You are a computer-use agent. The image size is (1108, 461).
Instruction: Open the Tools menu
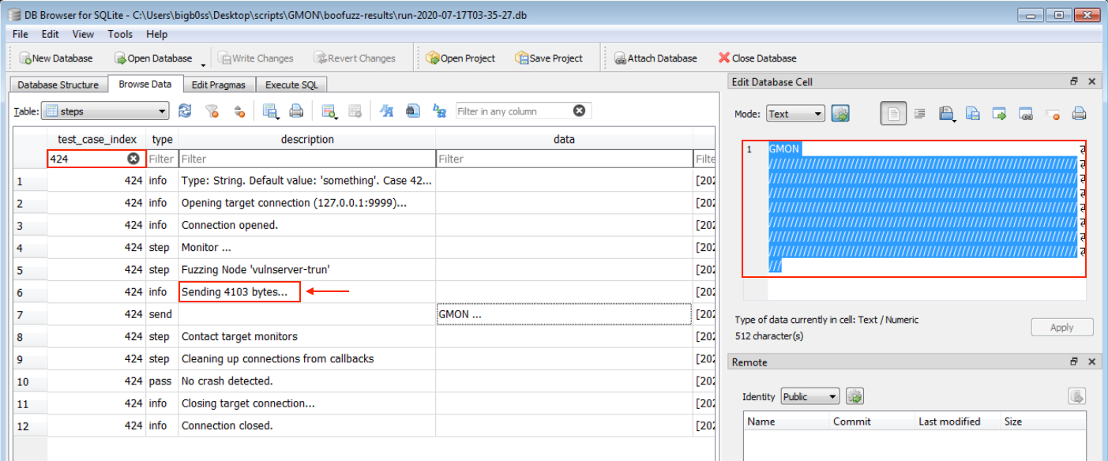[120, 34]
